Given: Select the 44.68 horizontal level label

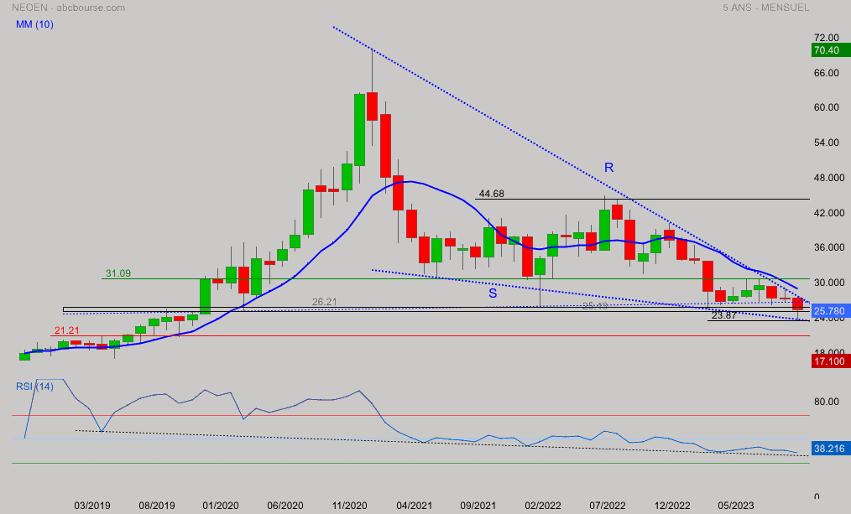Looking at the screenshot, I should 491,194.
